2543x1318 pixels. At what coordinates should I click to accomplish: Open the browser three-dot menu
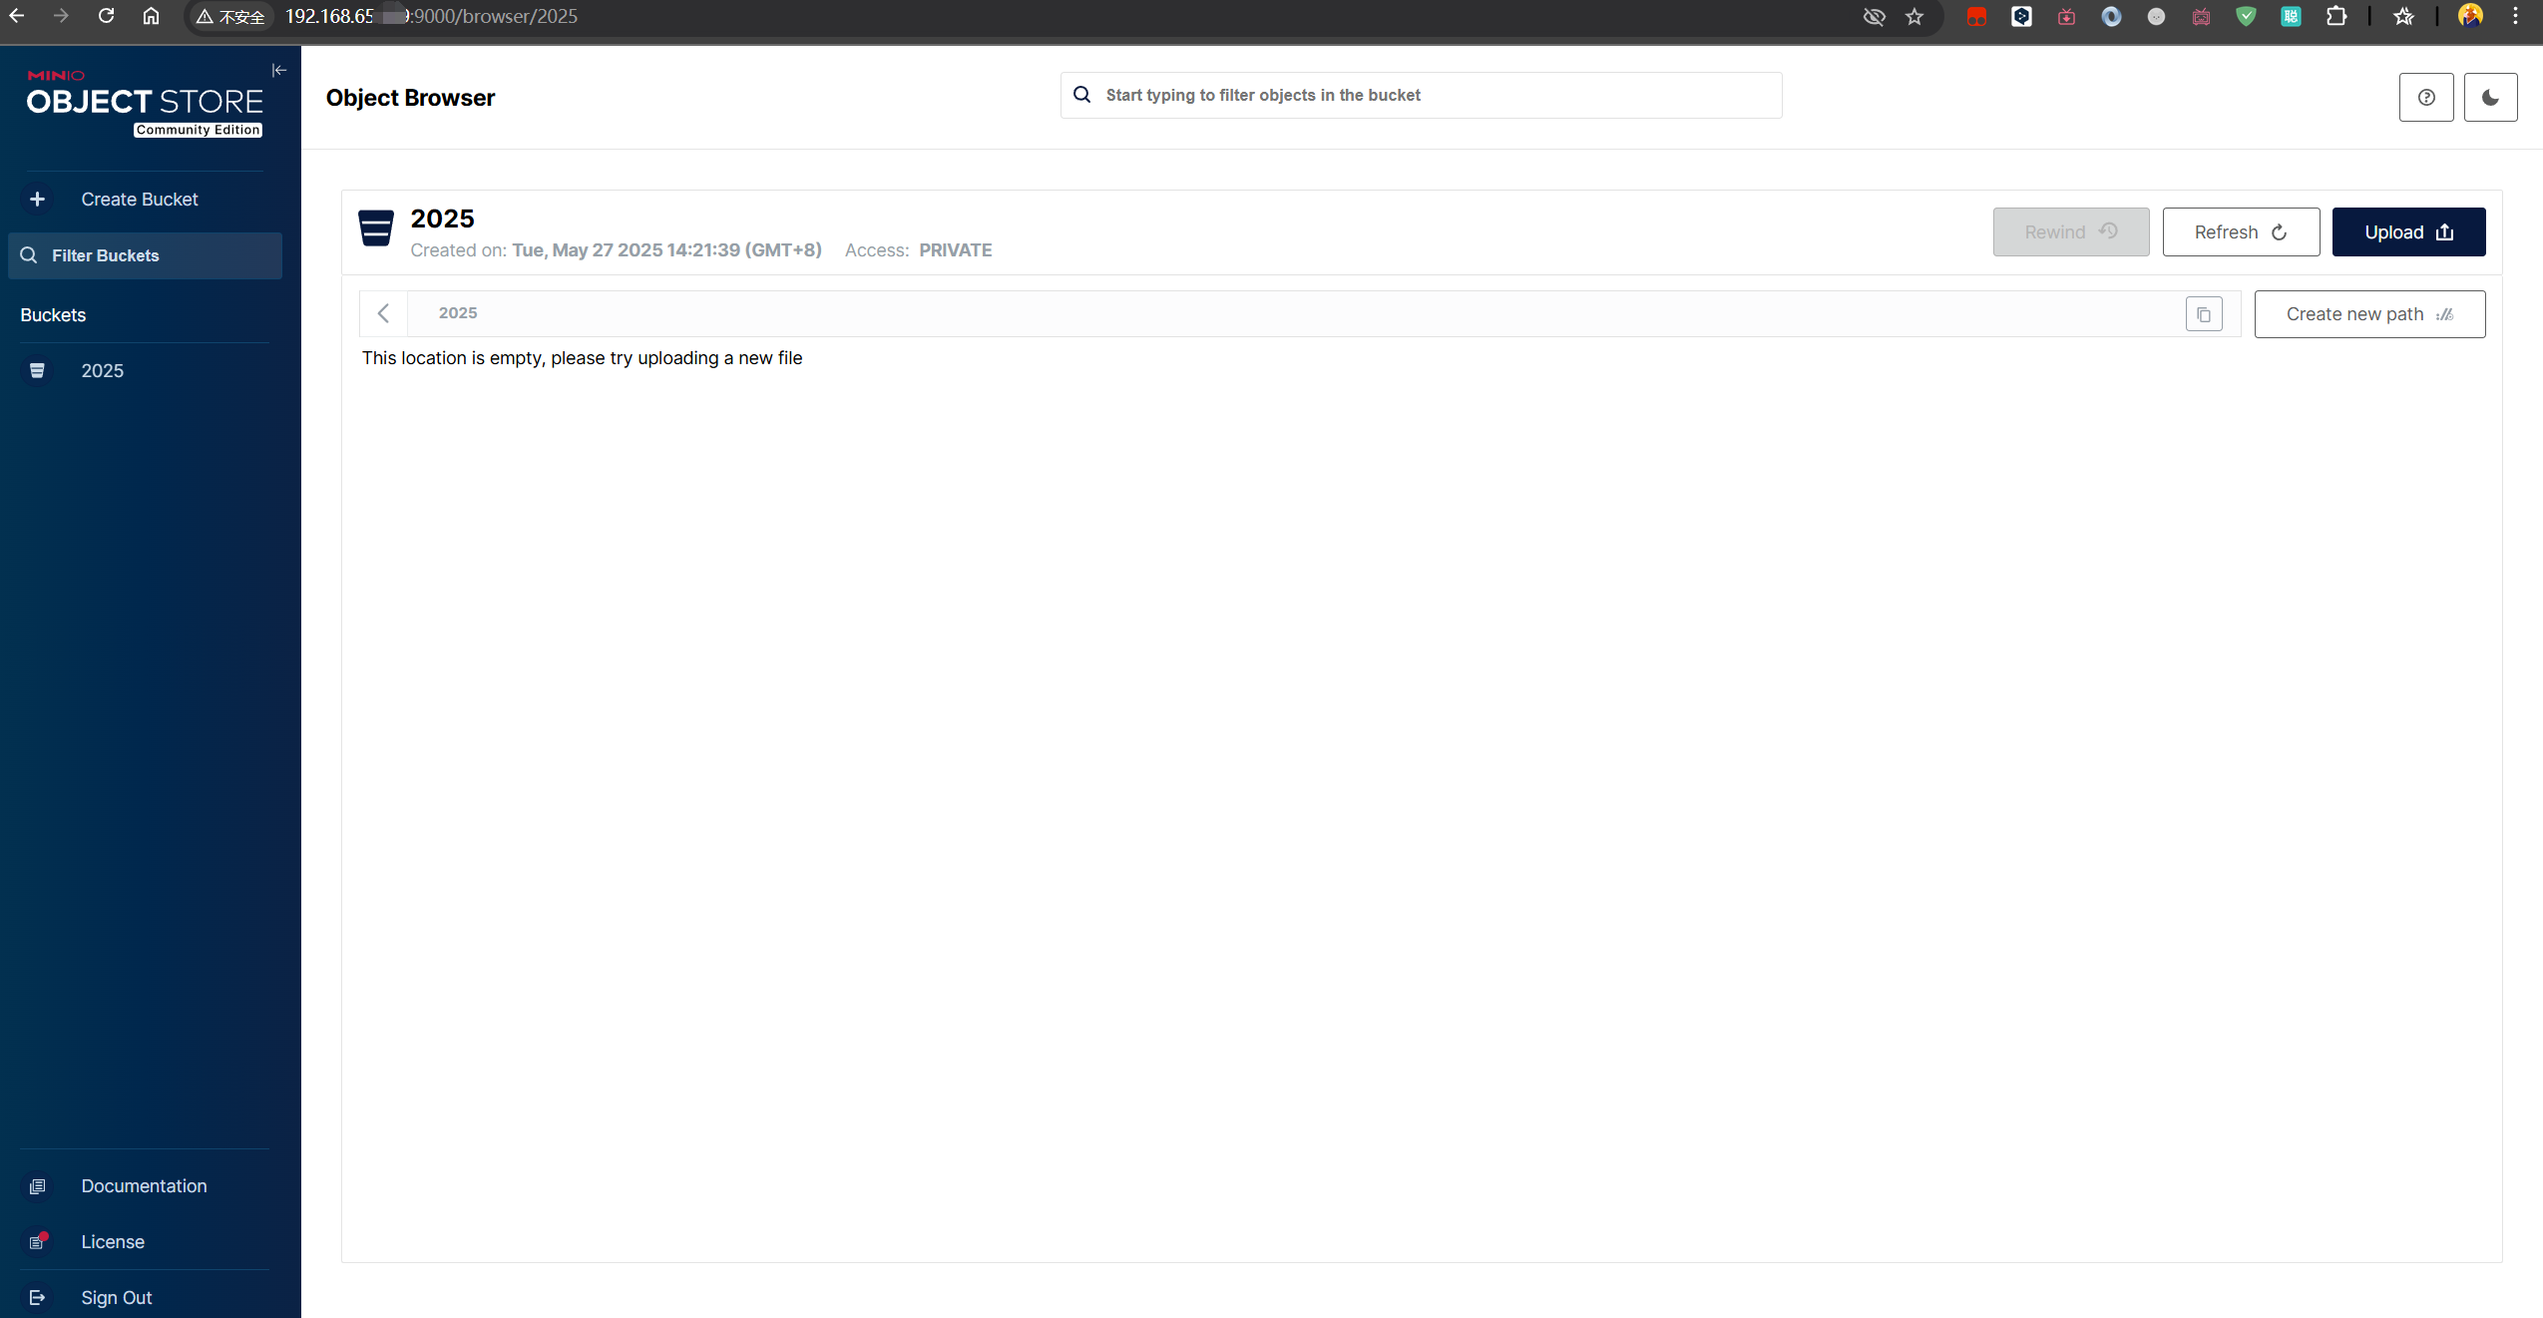pyautogui.click(x=2515, y=16)
